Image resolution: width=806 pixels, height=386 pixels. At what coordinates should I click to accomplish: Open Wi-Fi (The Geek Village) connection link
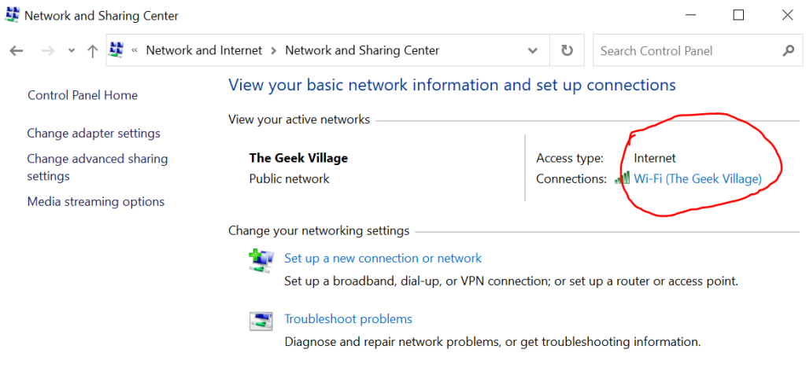click(697, 178)
